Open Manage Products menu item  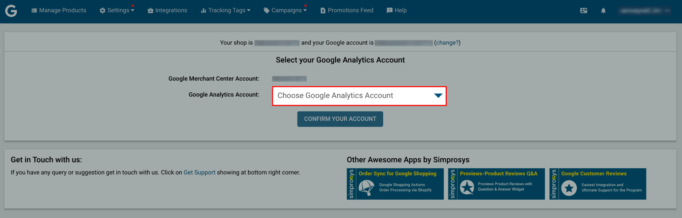(59, 10)
